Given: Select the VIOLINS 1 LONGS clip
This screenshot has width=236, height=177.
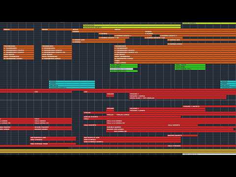Looking at the screenshot, I should [x=178, y=96].
